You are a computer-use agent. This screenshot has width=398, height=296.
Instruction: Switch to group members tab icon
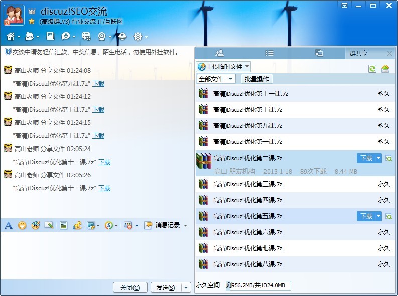click(x=219, y=53)
